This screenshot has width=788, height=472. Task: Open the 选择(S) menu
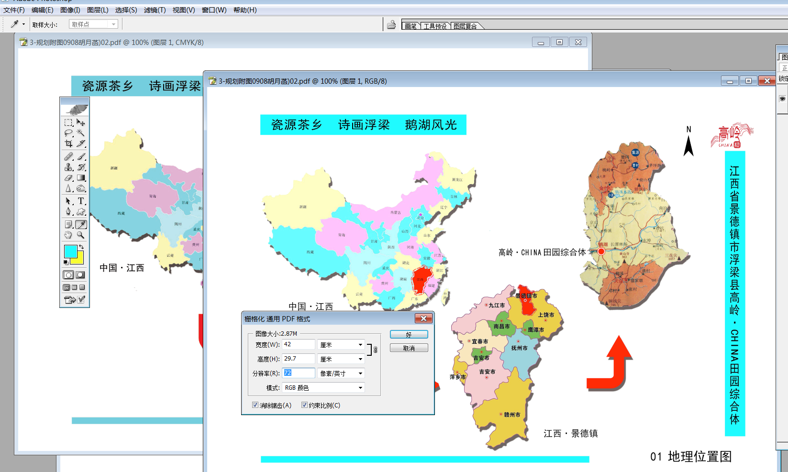point(126,10)
